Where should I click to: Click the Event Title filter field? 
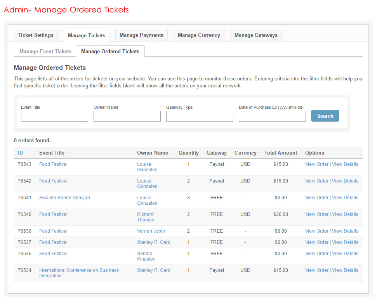coord(54,116)
